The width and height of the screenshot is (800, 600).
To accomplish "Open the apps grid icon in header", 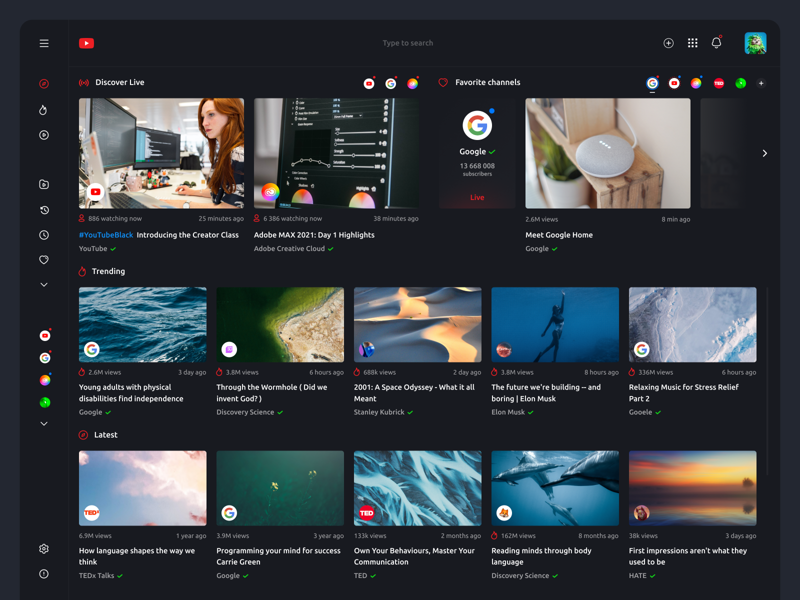I will tap(692, 43).
